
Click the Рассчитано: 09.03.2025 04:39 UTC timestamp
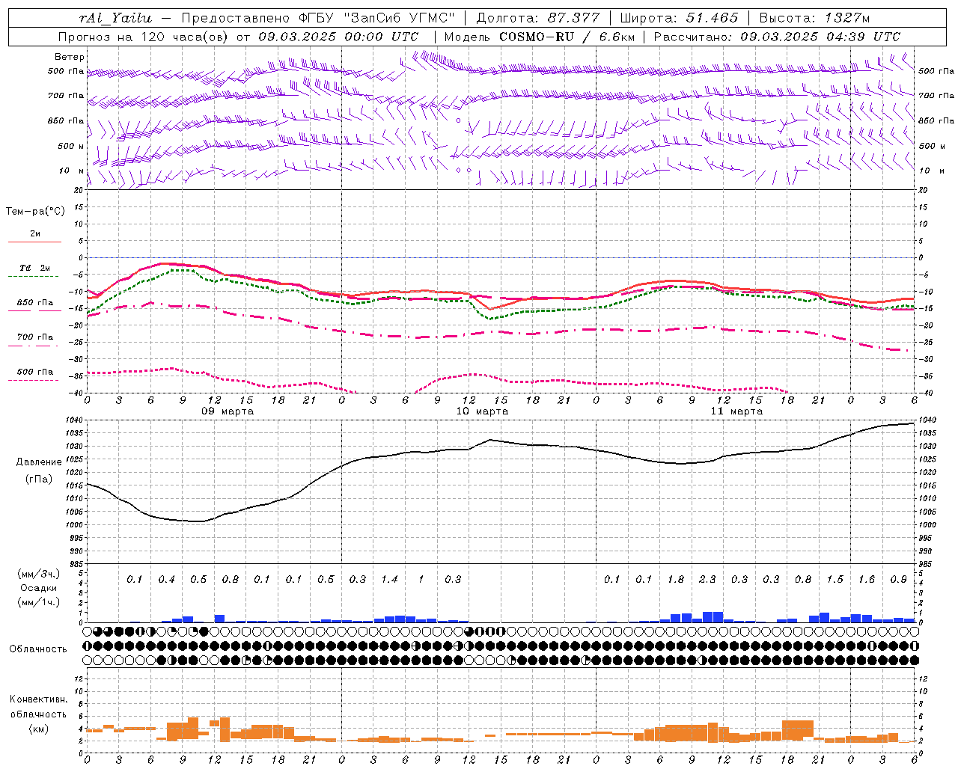(777, 37)
